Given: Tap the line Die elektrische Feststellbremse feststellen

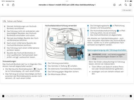Looking at the screenshot, I should pyautogui.click(x=65, y=69).
